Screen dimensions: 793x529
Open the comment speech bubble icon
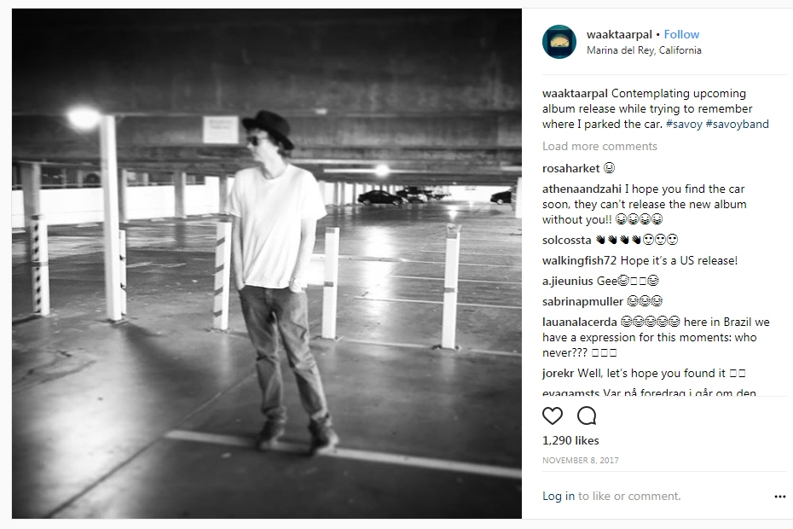coord(587,416)
